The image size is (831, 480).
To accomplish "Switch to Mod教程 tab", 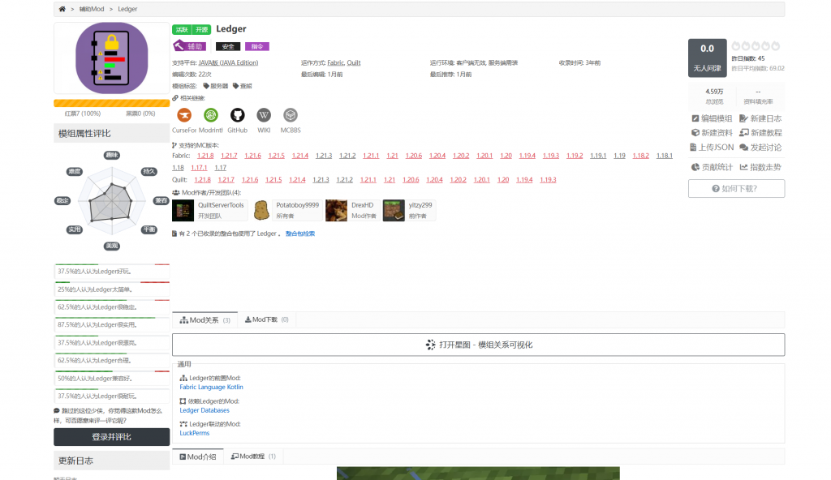I will click(x=253, y=456).
